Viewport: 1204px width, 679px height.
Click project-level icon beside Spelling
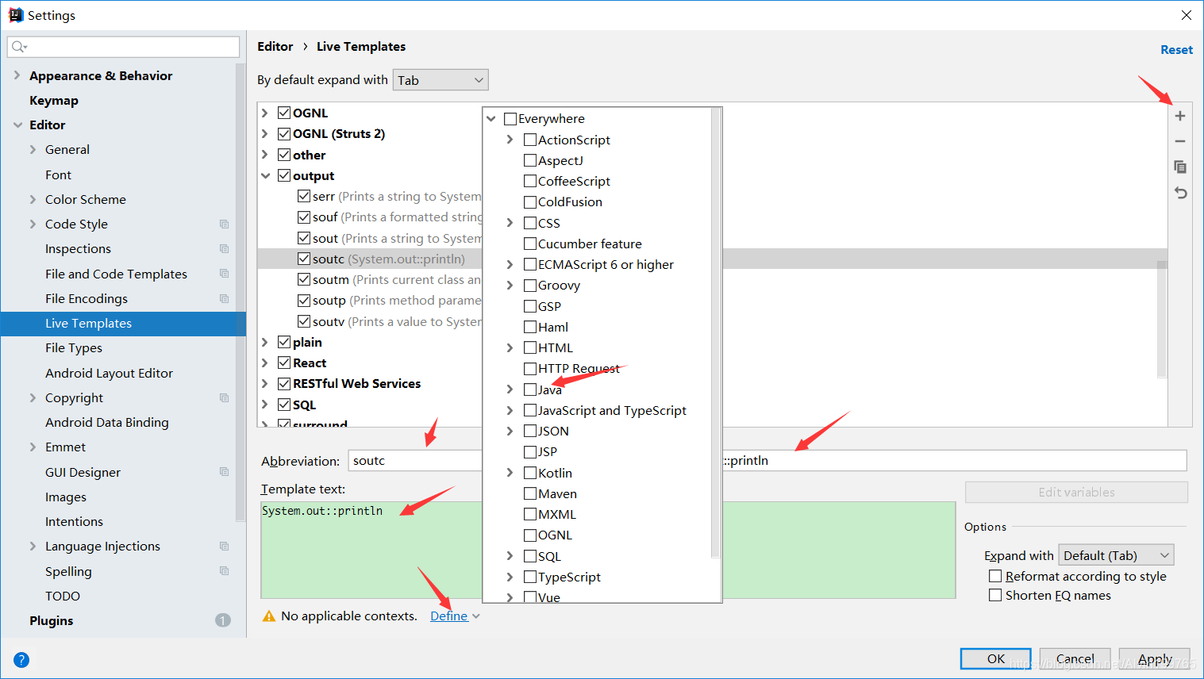pos(224,571)
